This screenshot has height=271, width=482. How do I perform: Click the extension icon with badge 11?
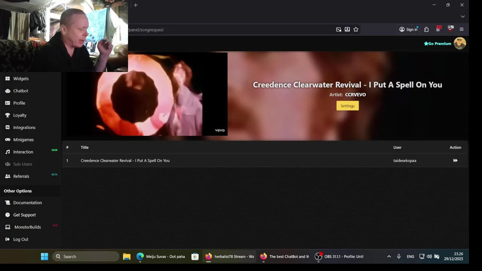[x=438, y=29]
